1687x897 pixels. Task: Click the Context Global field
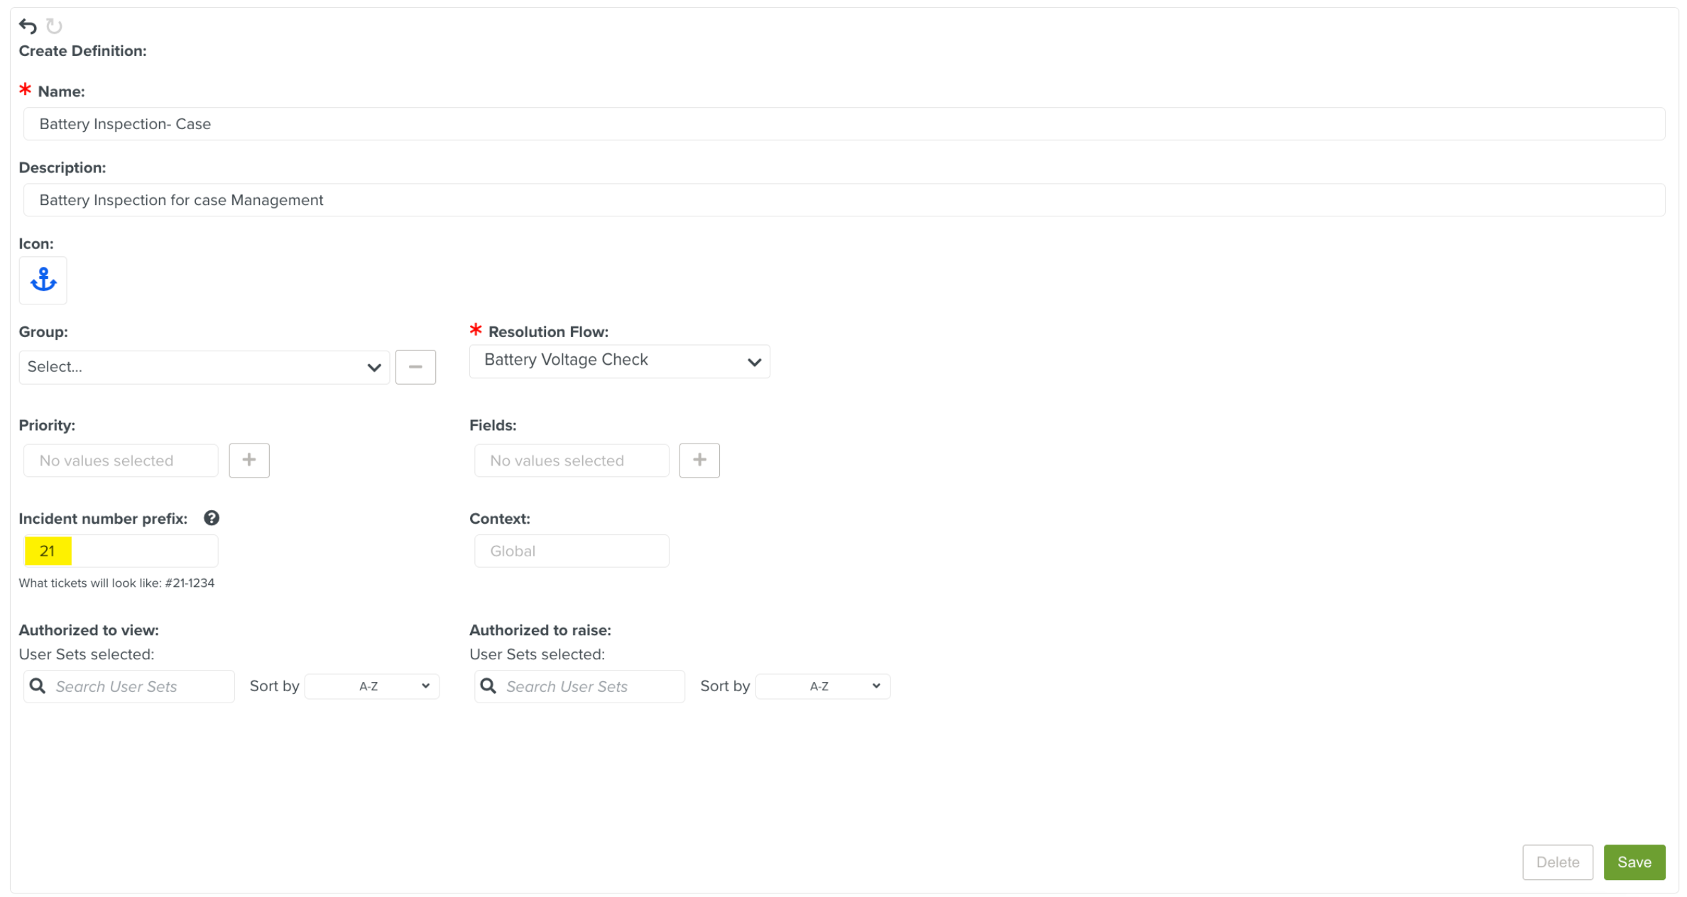[572, 551]
